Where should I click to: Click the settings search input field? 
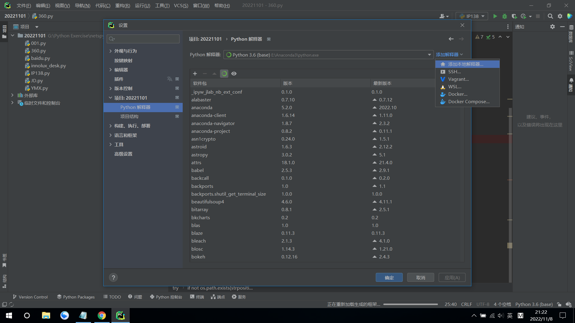pyautogui.click(x=144, y=39)
